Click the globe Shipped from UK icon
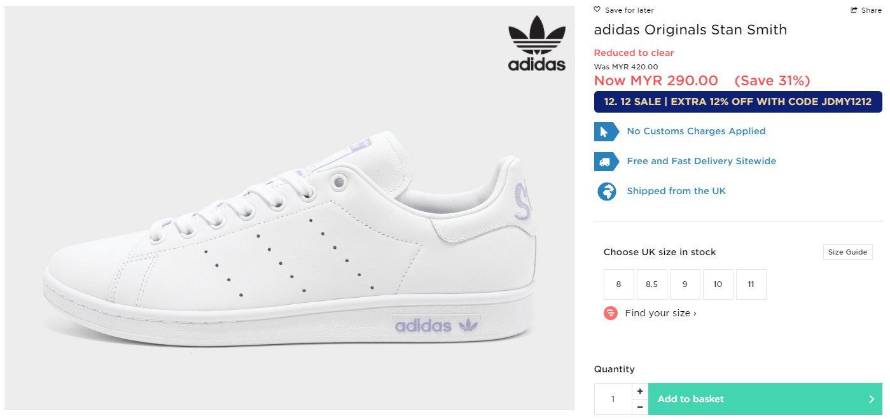Image resolution: width=890 pixels, height=420 pixels. 606,191
